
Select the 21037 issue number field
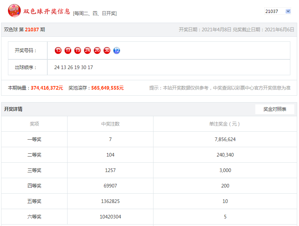click(x=277, y=11)
